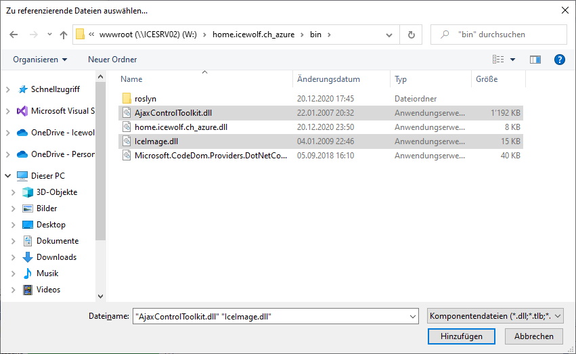The width and height of the screenshot is (576, 354).
Task: Open the Organisieren menu
Action: point(40,60)
